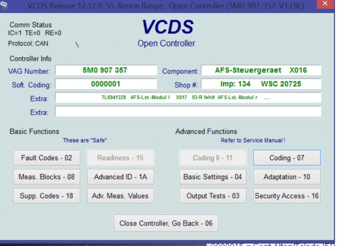360x246 pixels.
Task: Click the "Advanced Functions" heading
Action: [206, 132]
